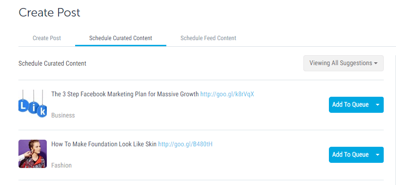This screenshot has height=185, width=396.
Task: Expand the arrow next to Fashion post's Add To Queue
Action: [x=378, y=155]
